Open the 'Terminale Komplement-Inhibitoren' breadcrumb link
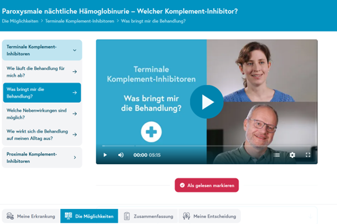 click(x=80, y=21)
